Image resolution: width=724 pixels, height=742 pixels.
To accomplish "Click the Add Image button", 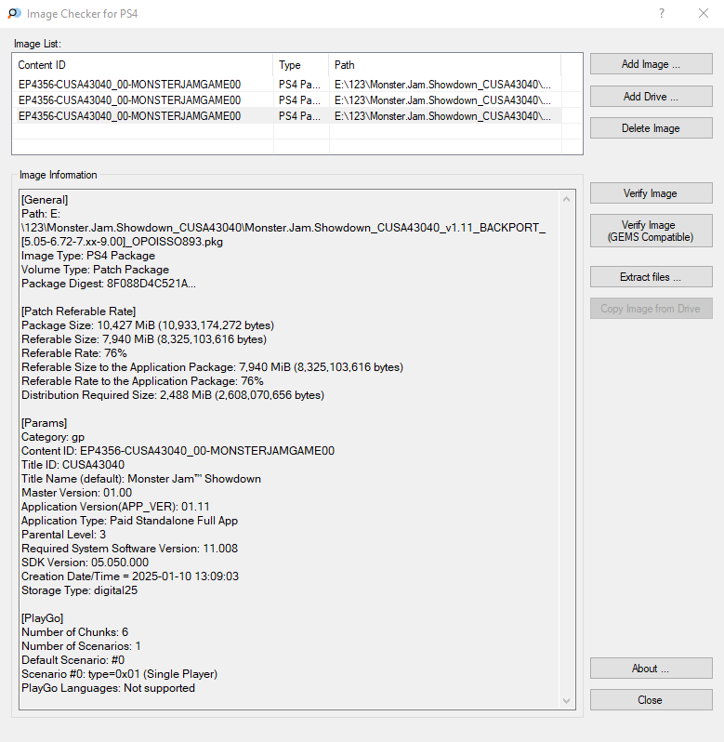I will pos(651,64).
